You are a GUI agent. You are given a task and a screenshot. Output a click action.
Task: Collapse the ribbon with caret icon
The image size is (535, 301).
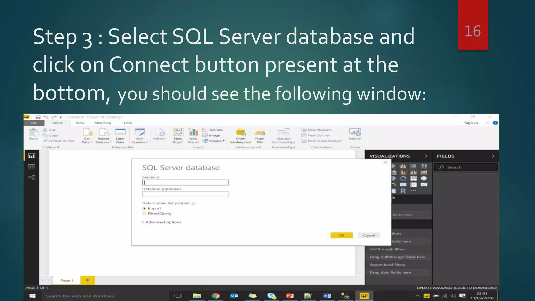coord(487,123)
